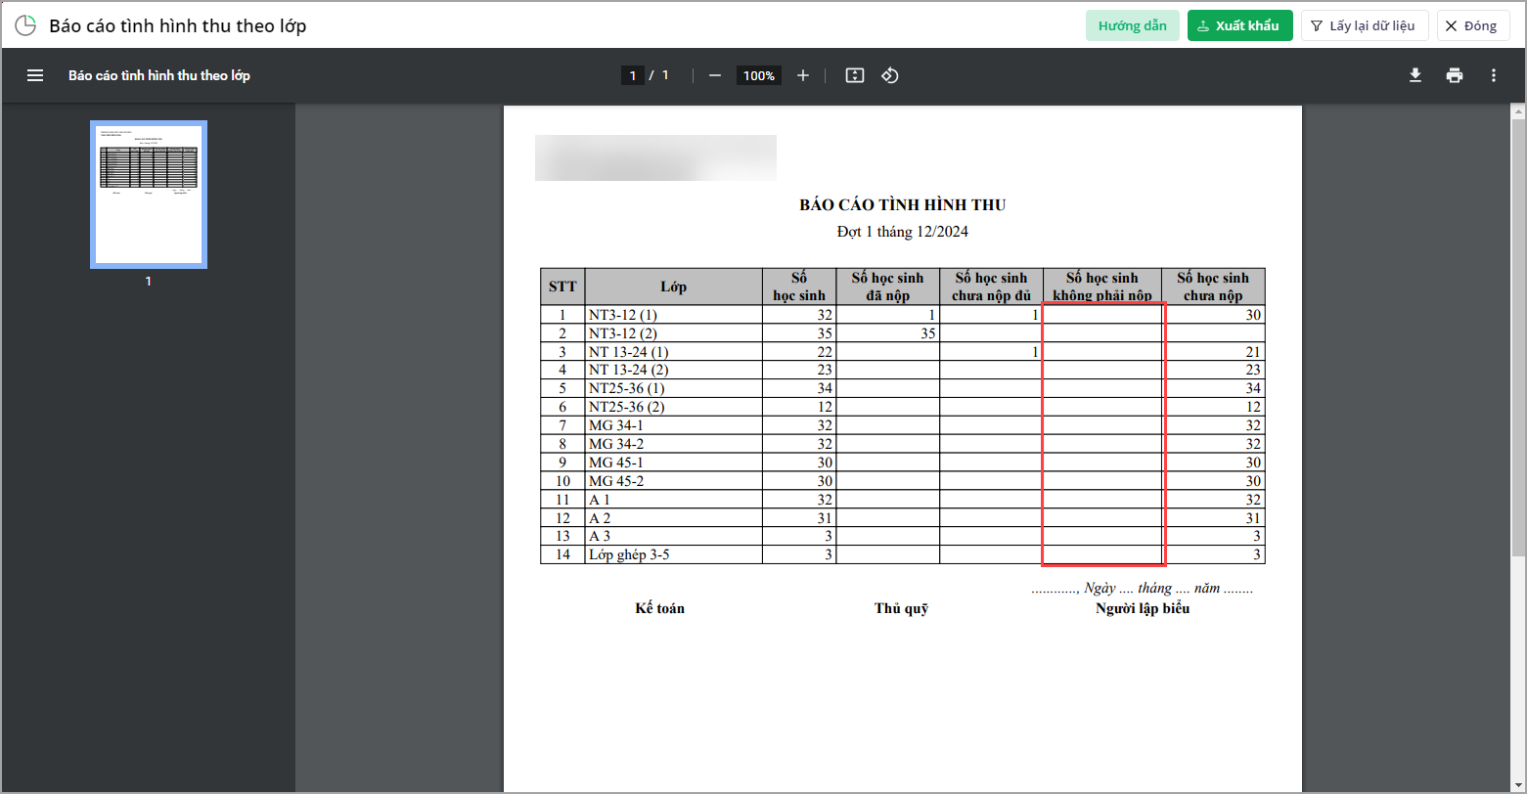Viewport: 1527px width, 794px height.
Task: Click the Số học sinh chưa nộp đủ header
Action: click(991, 287)
